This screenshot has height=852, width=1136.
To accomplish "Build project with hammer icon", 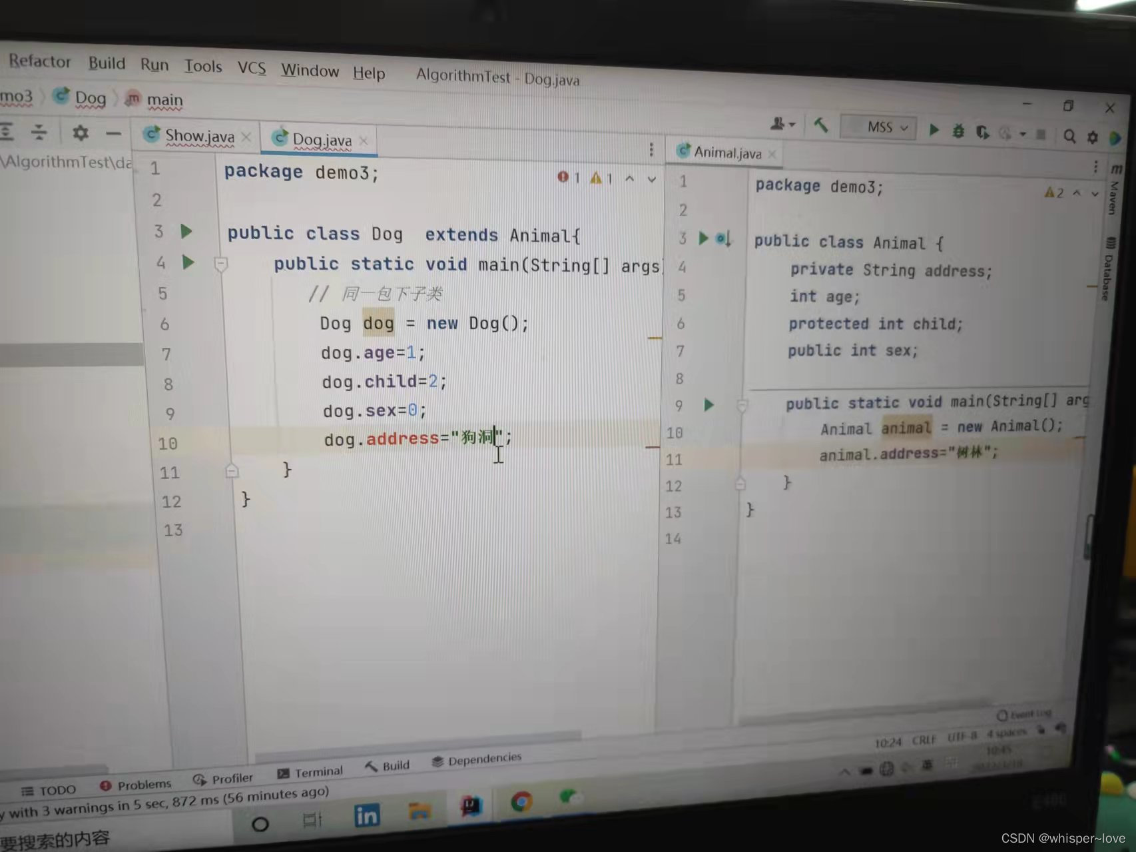I will 821,125.
